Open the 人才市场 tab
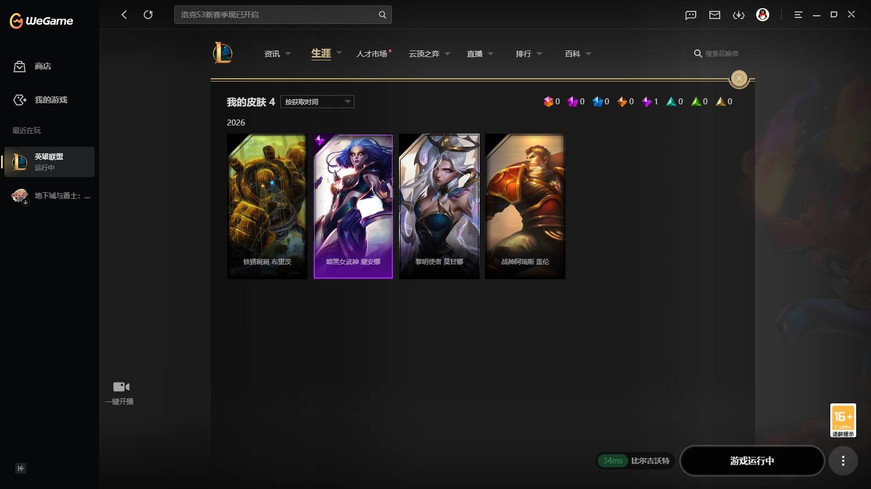Screen dimensions: 871x489 click(x=372, y=54)
